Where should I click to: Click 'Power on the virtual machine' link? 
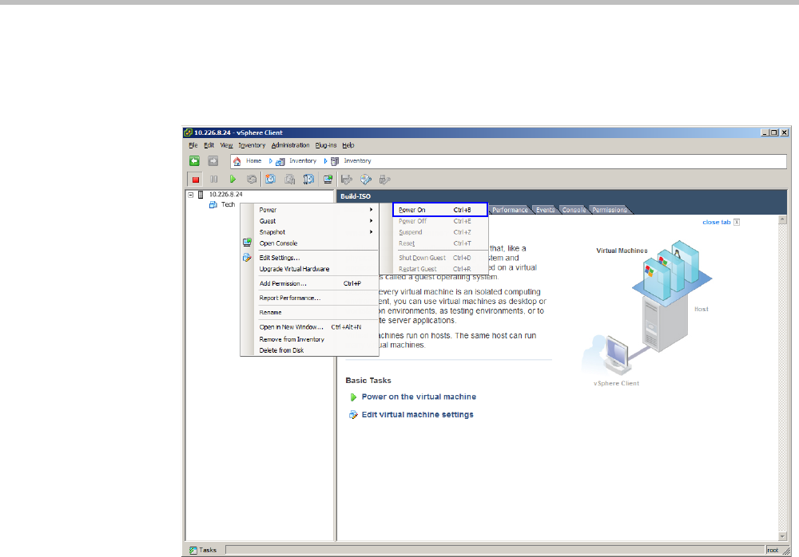pos(419,397)
